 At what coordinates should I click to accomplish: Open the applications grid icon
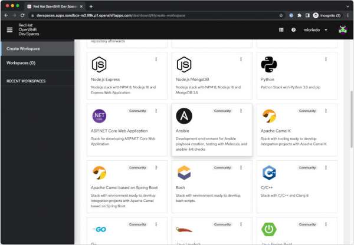click(x=281, y=30)
